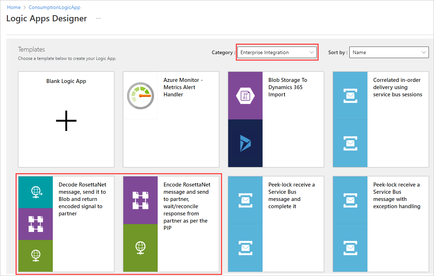Click the Blank Logic App plus icon
The height and width of the screenshot is (276, 434).
(66, 120)
